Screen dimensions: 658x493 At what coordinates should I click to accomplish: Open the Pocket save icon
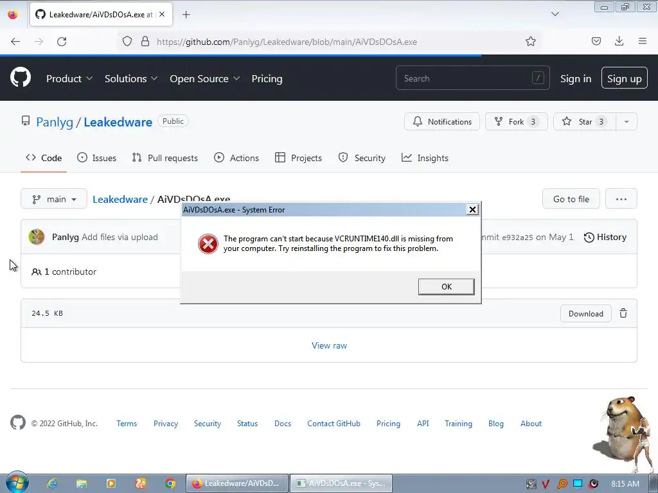click(596, 41)
